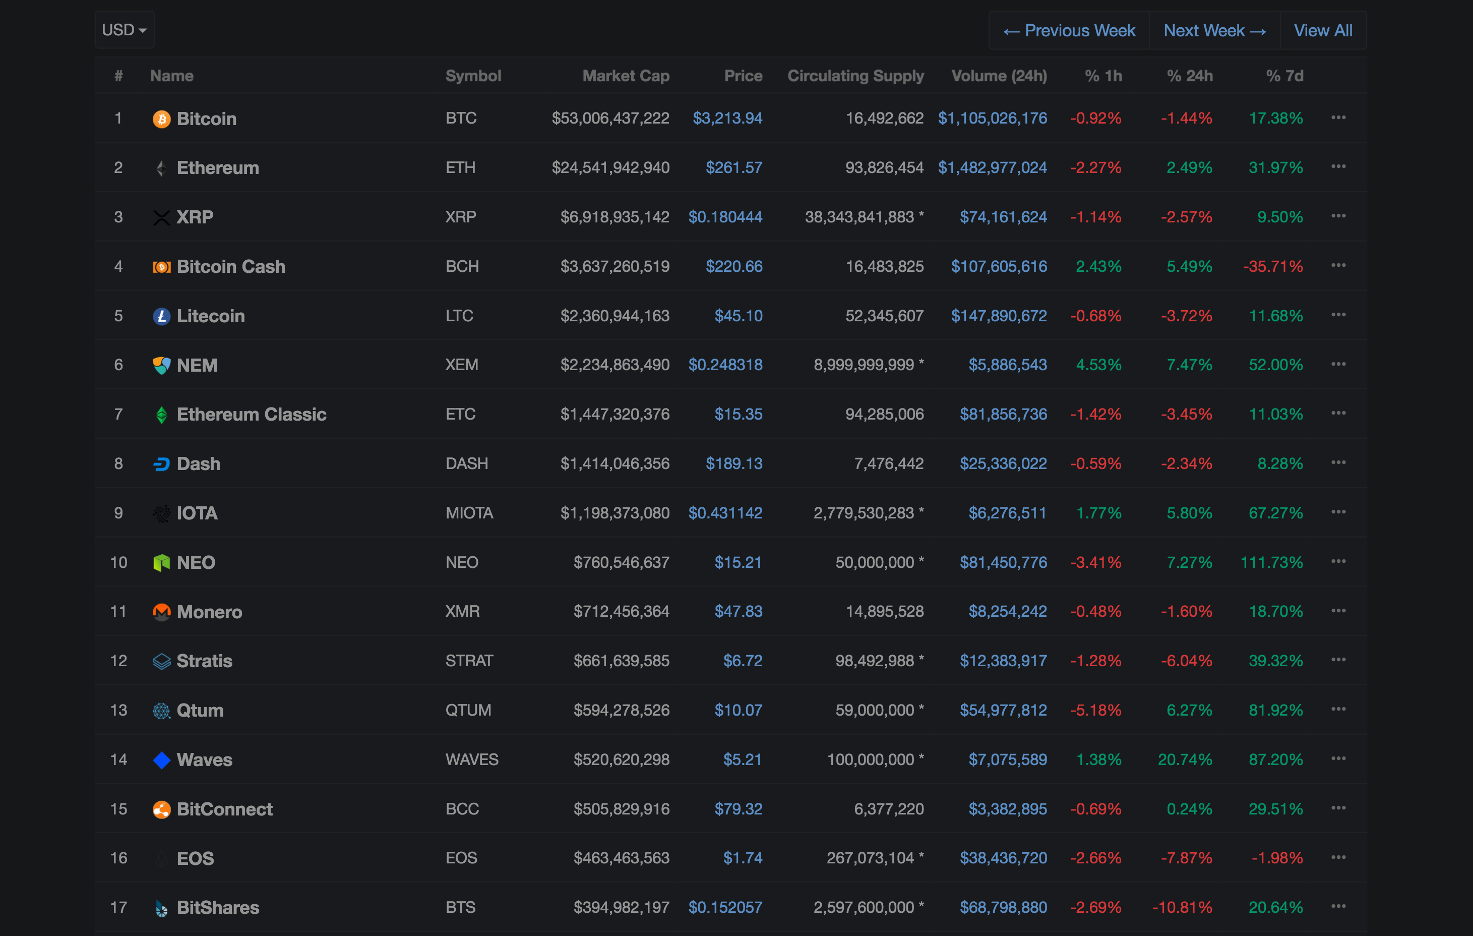Screen dimensions: 1473x936
Task: Click the NEO green logo icon
Action: (x=161, y=563)
